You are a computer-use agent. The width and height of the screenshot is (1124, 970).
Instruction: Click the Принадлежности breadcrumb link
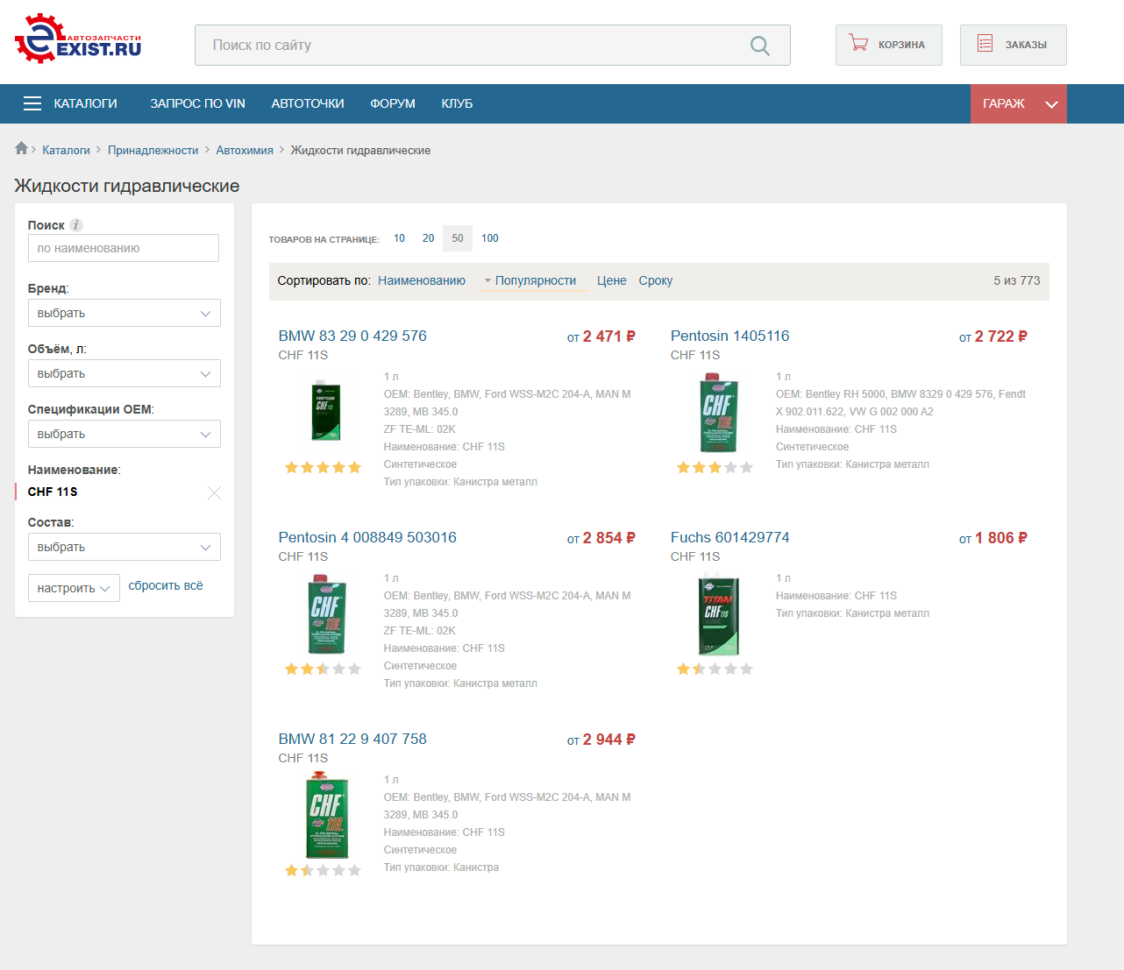(153, 151)
